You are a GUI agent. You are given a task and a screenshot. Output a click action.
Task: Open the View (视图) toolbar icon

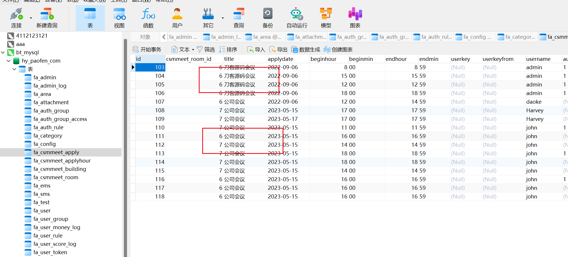pyautogui.click(x=119, y=14)
